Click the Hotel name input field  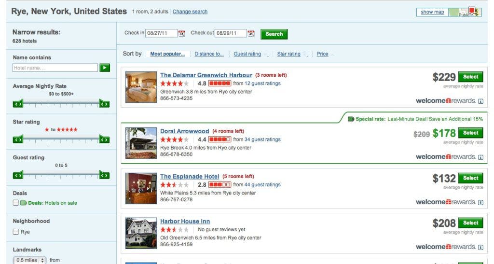[55, 68]
